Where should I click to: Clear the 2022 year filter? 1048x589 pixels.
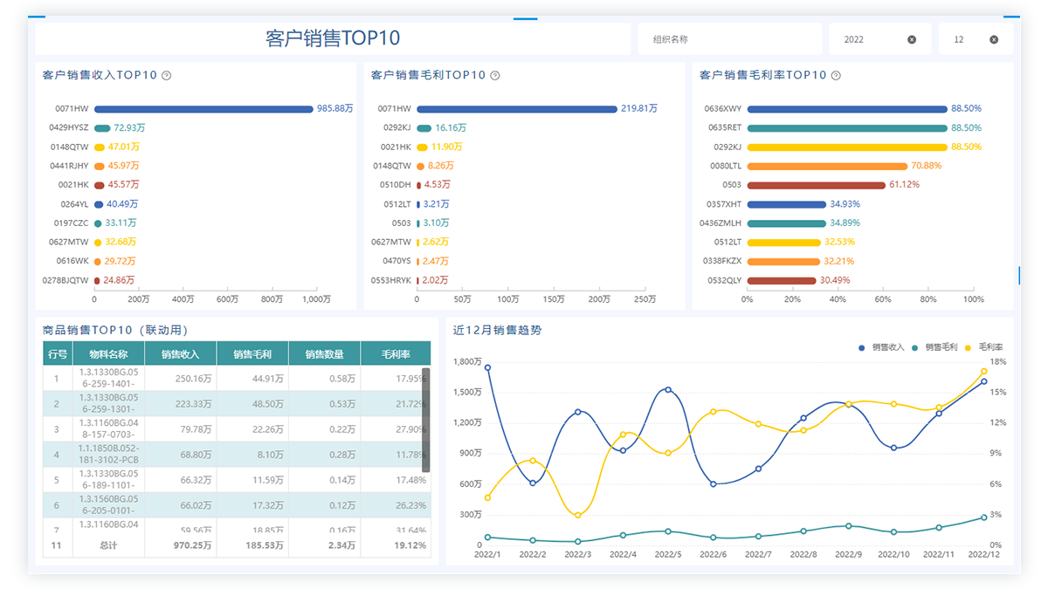(x=912, y=40)
